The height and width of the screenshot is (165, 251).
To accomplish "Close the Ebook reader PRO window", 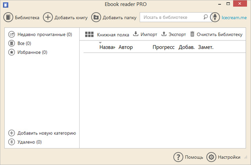I will (240, 4).
